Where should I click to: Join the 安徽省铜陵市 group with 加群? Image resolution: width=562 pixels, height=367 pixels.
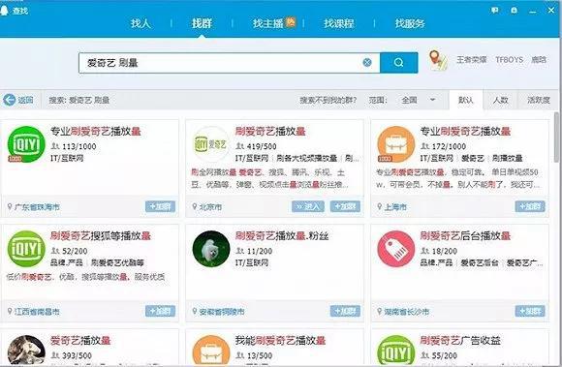pos(345,311)
